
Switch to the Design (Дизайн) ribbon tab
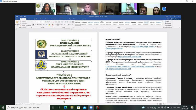pyautogui.click(x=36, y=19)
